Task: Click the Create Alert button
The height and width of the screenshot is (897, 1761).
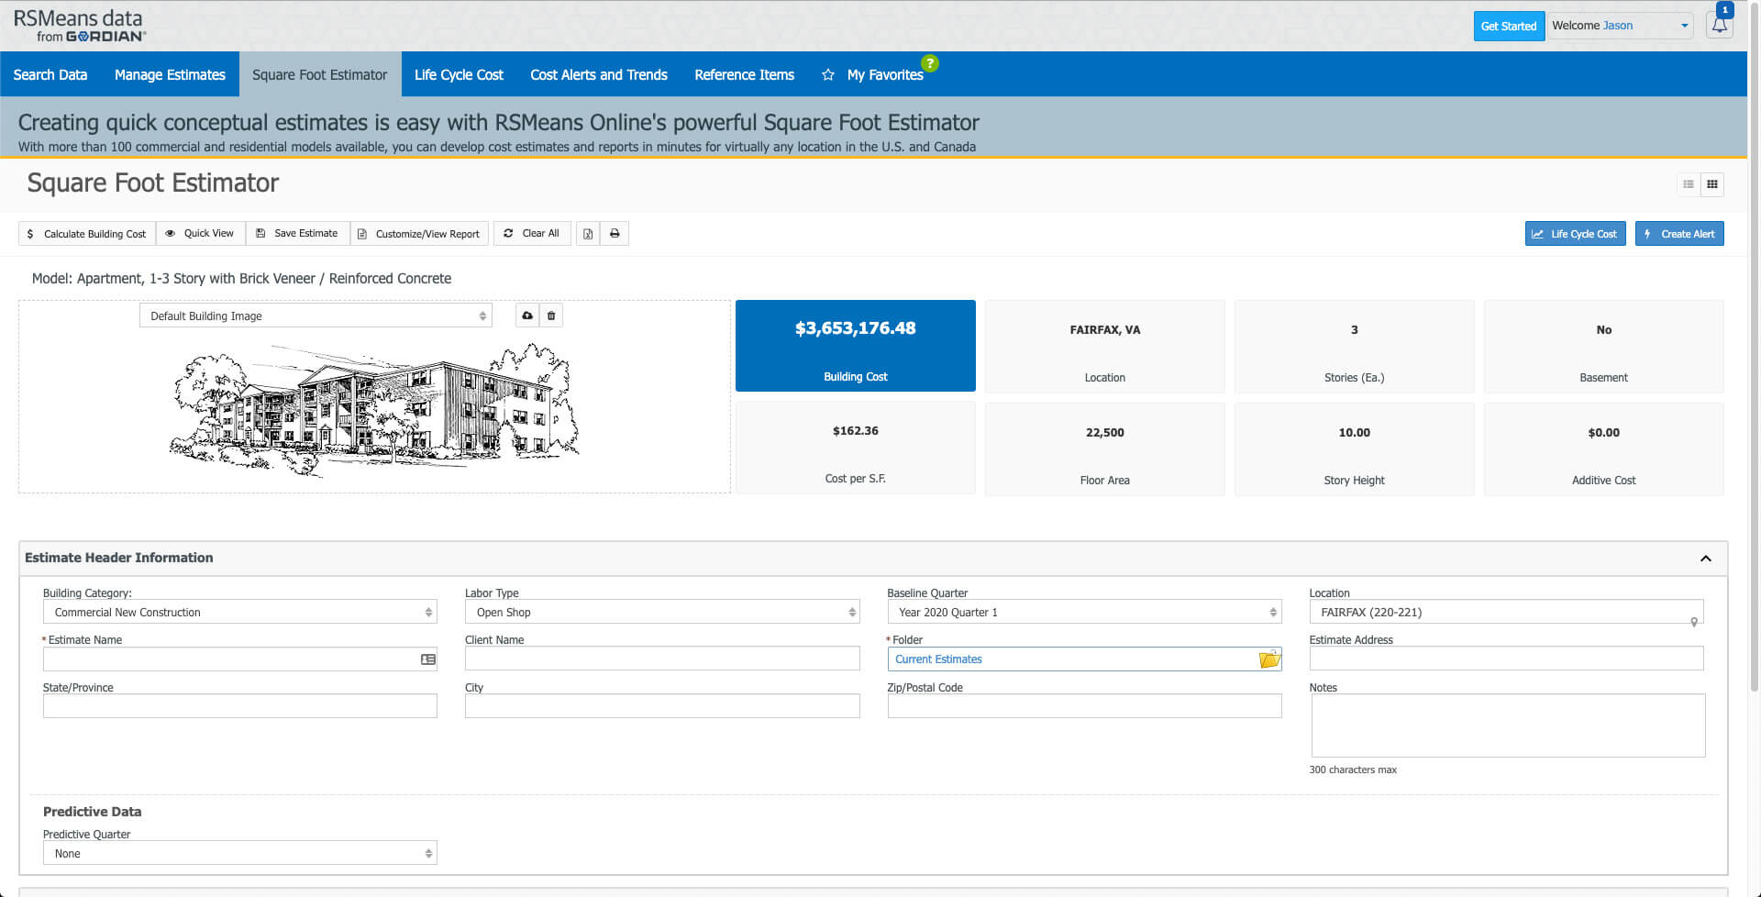Action: pos(1679,234)
